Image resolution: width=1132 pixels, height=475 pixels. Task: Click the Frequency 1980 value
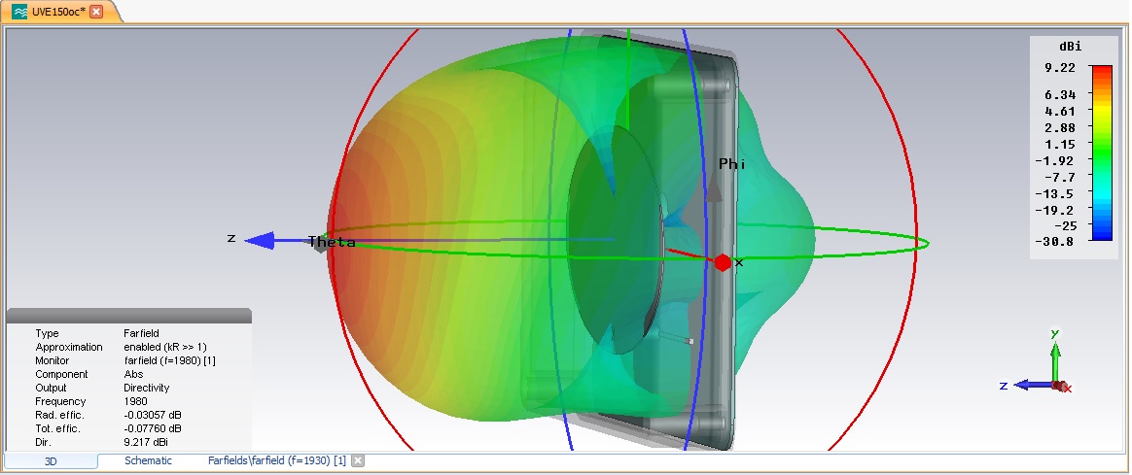coord(135,401)
